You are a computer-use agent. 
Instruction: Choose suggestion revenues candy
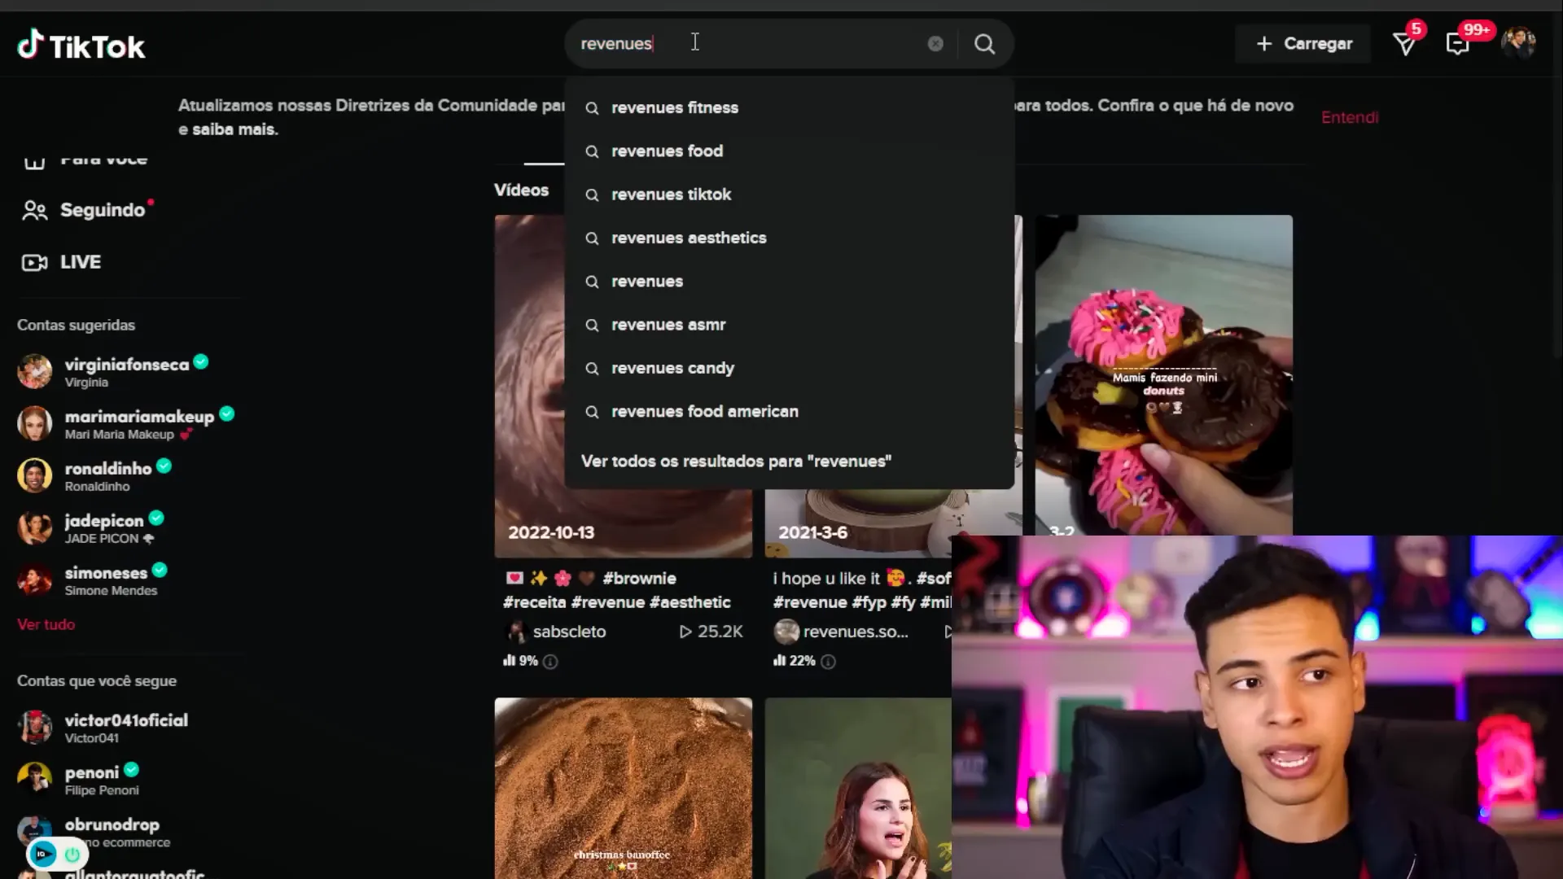click(x=789, y=368)
